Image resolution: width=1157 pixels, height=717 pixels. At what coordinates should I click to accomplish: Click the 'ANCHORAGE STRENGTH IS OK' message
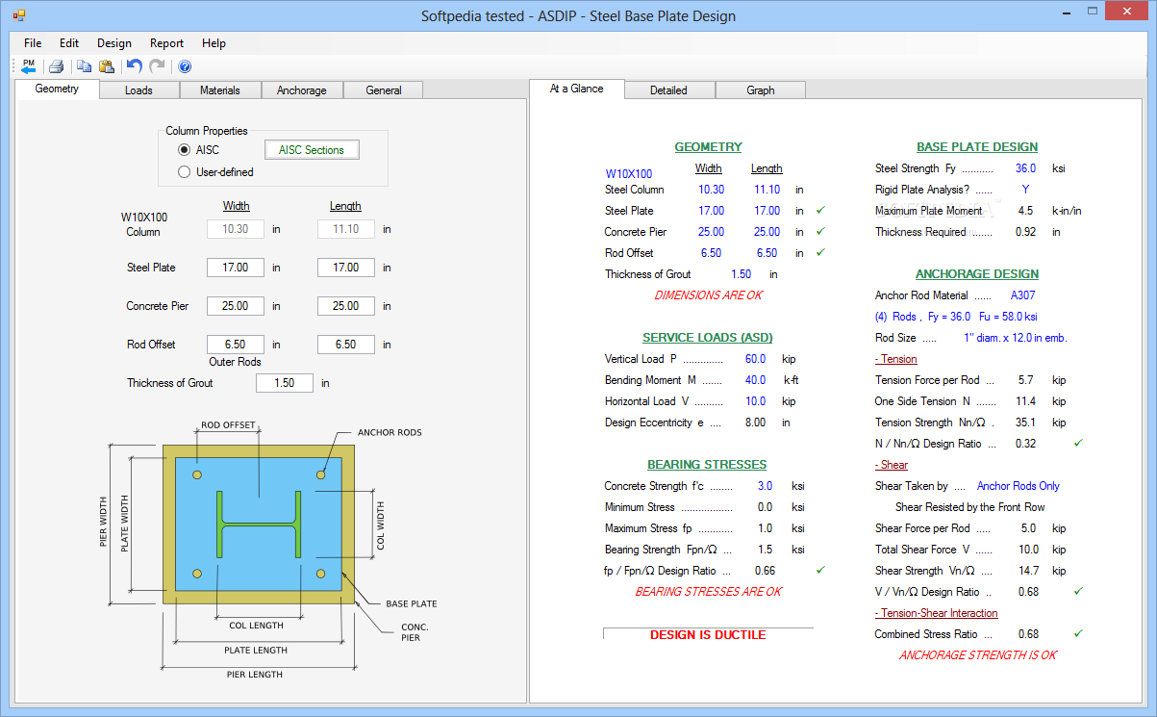pos(978,655)
